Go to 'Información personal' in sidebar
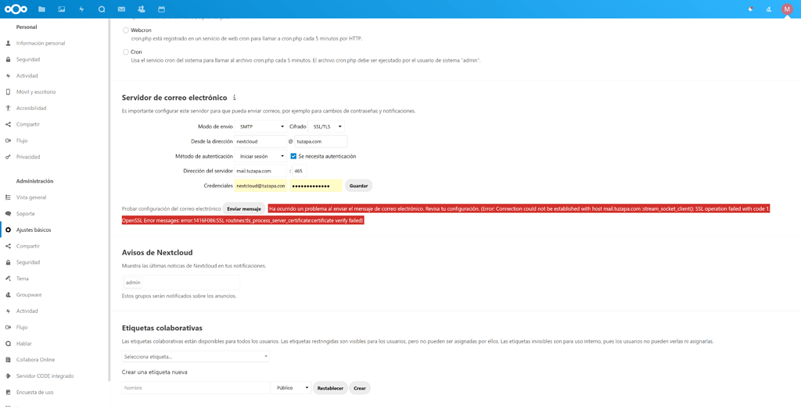Screen dimensions: 801x409 (x=41, y=44)
